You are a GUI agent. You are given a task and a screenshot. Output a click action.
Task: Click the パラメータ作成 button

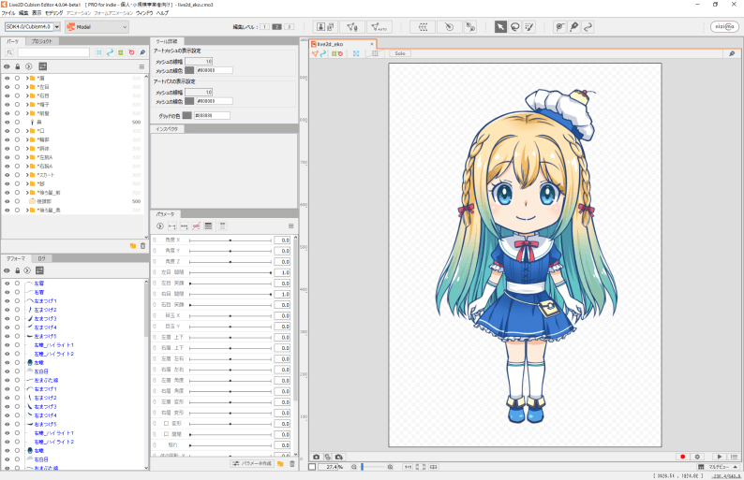252,463
